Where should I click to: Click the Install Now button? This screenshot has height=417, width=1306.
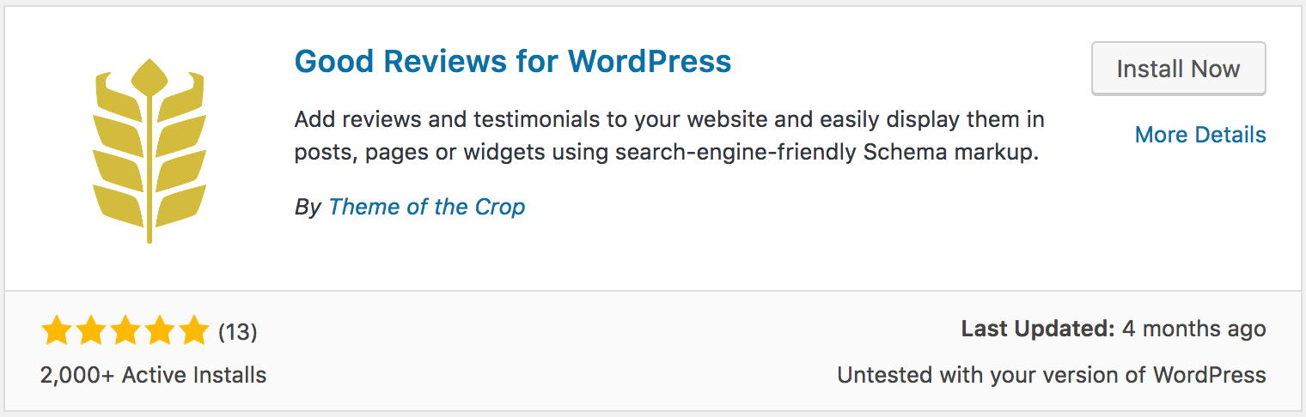[1178, 69]
